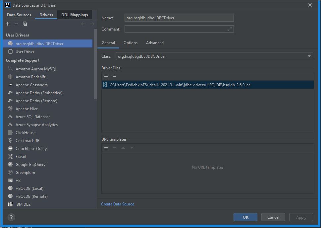Select HSQLDB (Remote) driver
Image resolution: width=321 pixels, height=228 pixels.
point(48,196)
